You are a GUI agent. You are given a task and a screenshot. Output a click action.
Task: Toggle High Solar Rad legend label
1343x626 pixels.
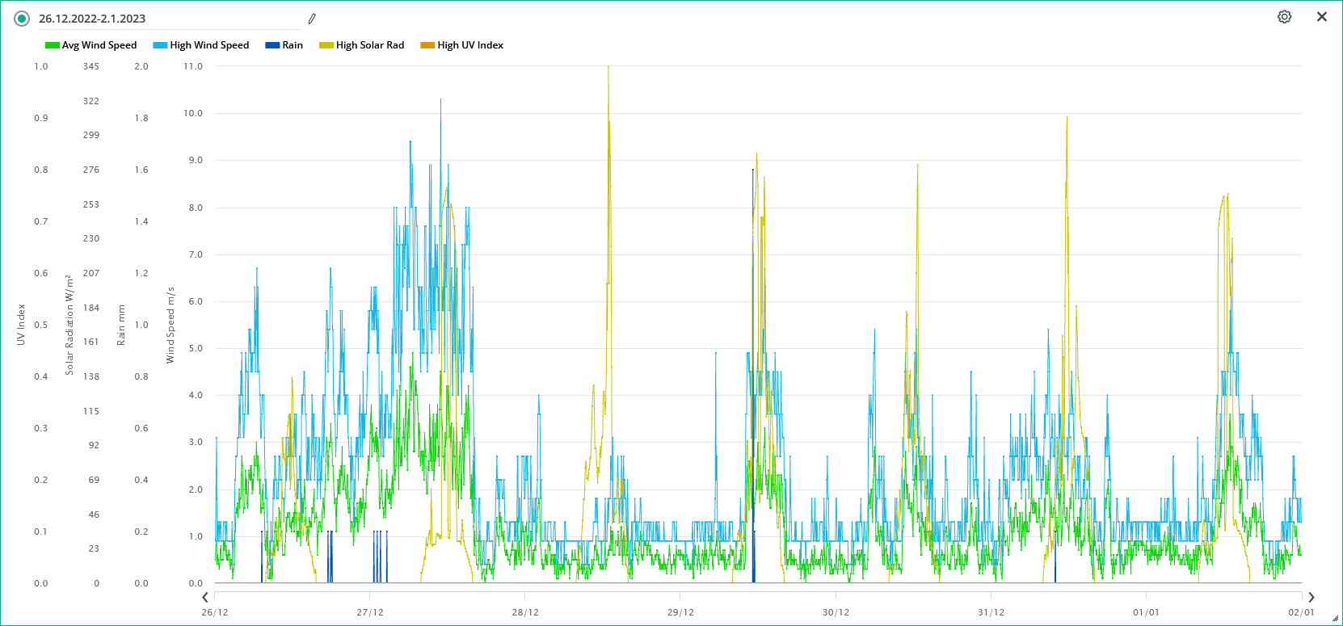370,45
